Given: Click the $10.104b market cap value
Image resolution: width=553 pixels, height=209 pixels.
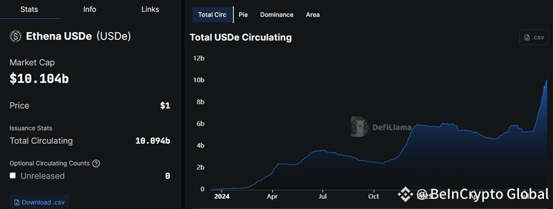Looking at the screenshot, I should (39, 79).
